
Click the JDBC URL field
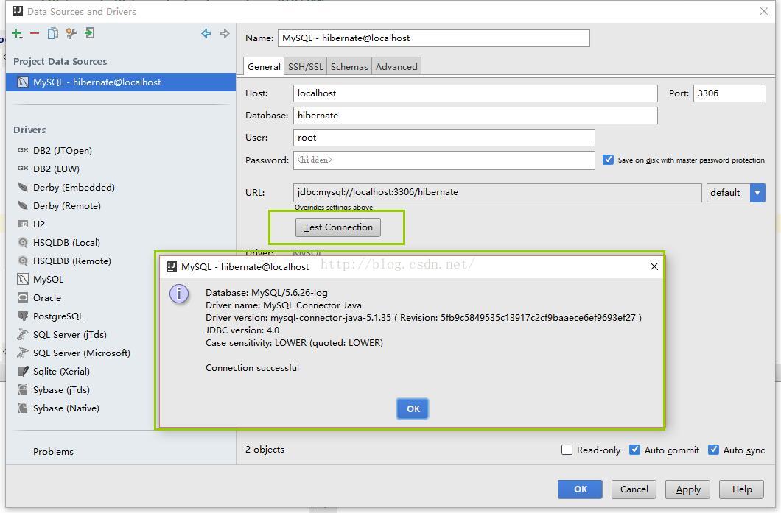pos(497,193)
